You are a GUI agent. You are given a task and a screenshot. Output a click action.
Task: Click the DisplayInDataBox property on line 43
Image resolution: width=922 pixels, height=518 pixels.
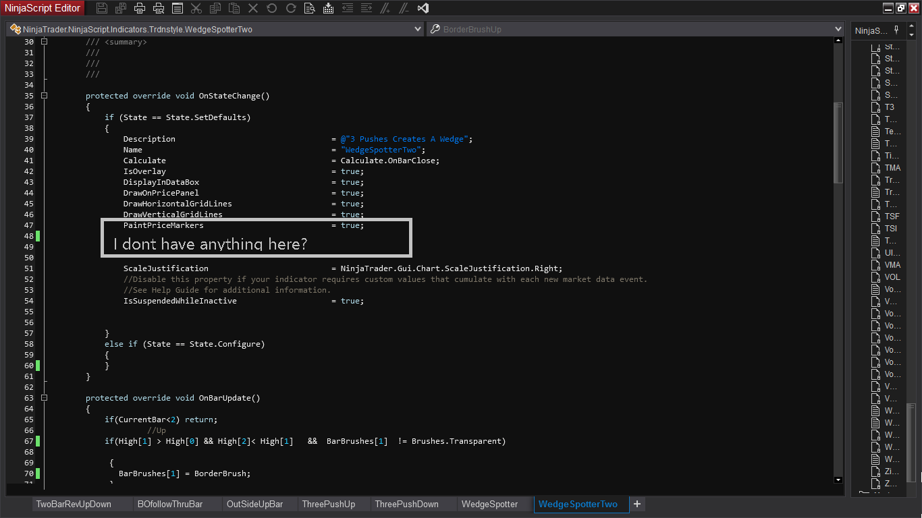tap(161, 182)
